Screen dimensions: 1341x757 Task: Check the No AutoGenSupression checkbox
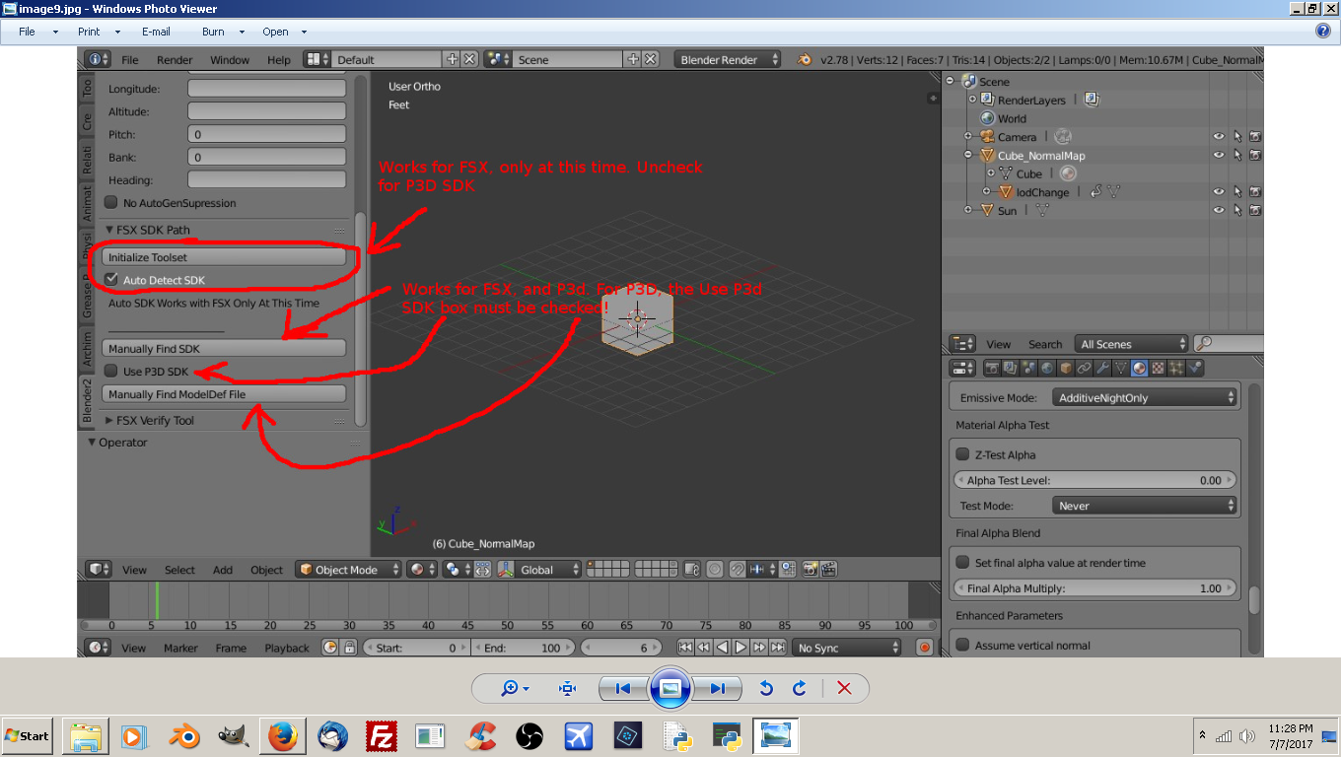pyautogui.click(x=111, y=203)
